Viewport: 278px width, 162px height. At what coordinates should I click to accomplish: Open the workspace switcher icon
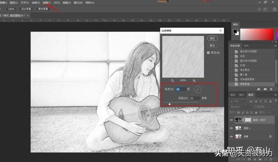click(265, 9)
